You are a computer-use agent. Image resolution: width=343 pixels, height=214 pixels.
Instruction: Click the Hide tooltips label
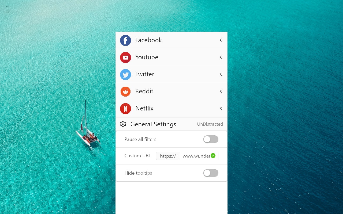pos(138,173)
